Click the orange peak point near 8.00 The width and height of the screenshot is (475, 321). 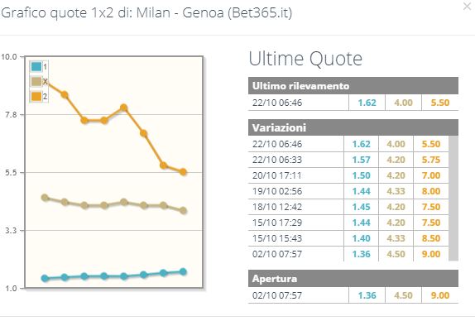pos(123,108)
